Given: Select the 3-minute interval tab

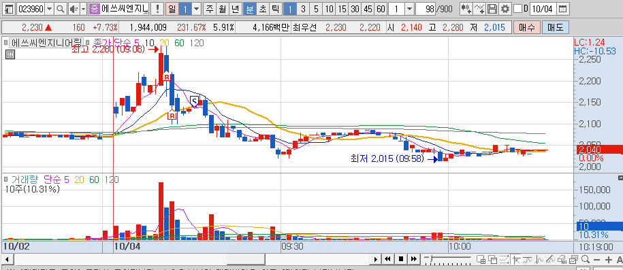Looking at the screenshot, I should [303, 8].
